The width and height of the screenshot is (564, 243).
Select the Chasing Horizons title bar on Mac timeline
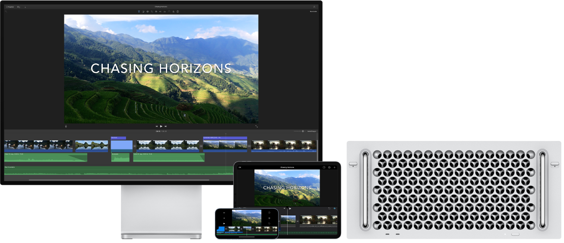pos(225,138)
